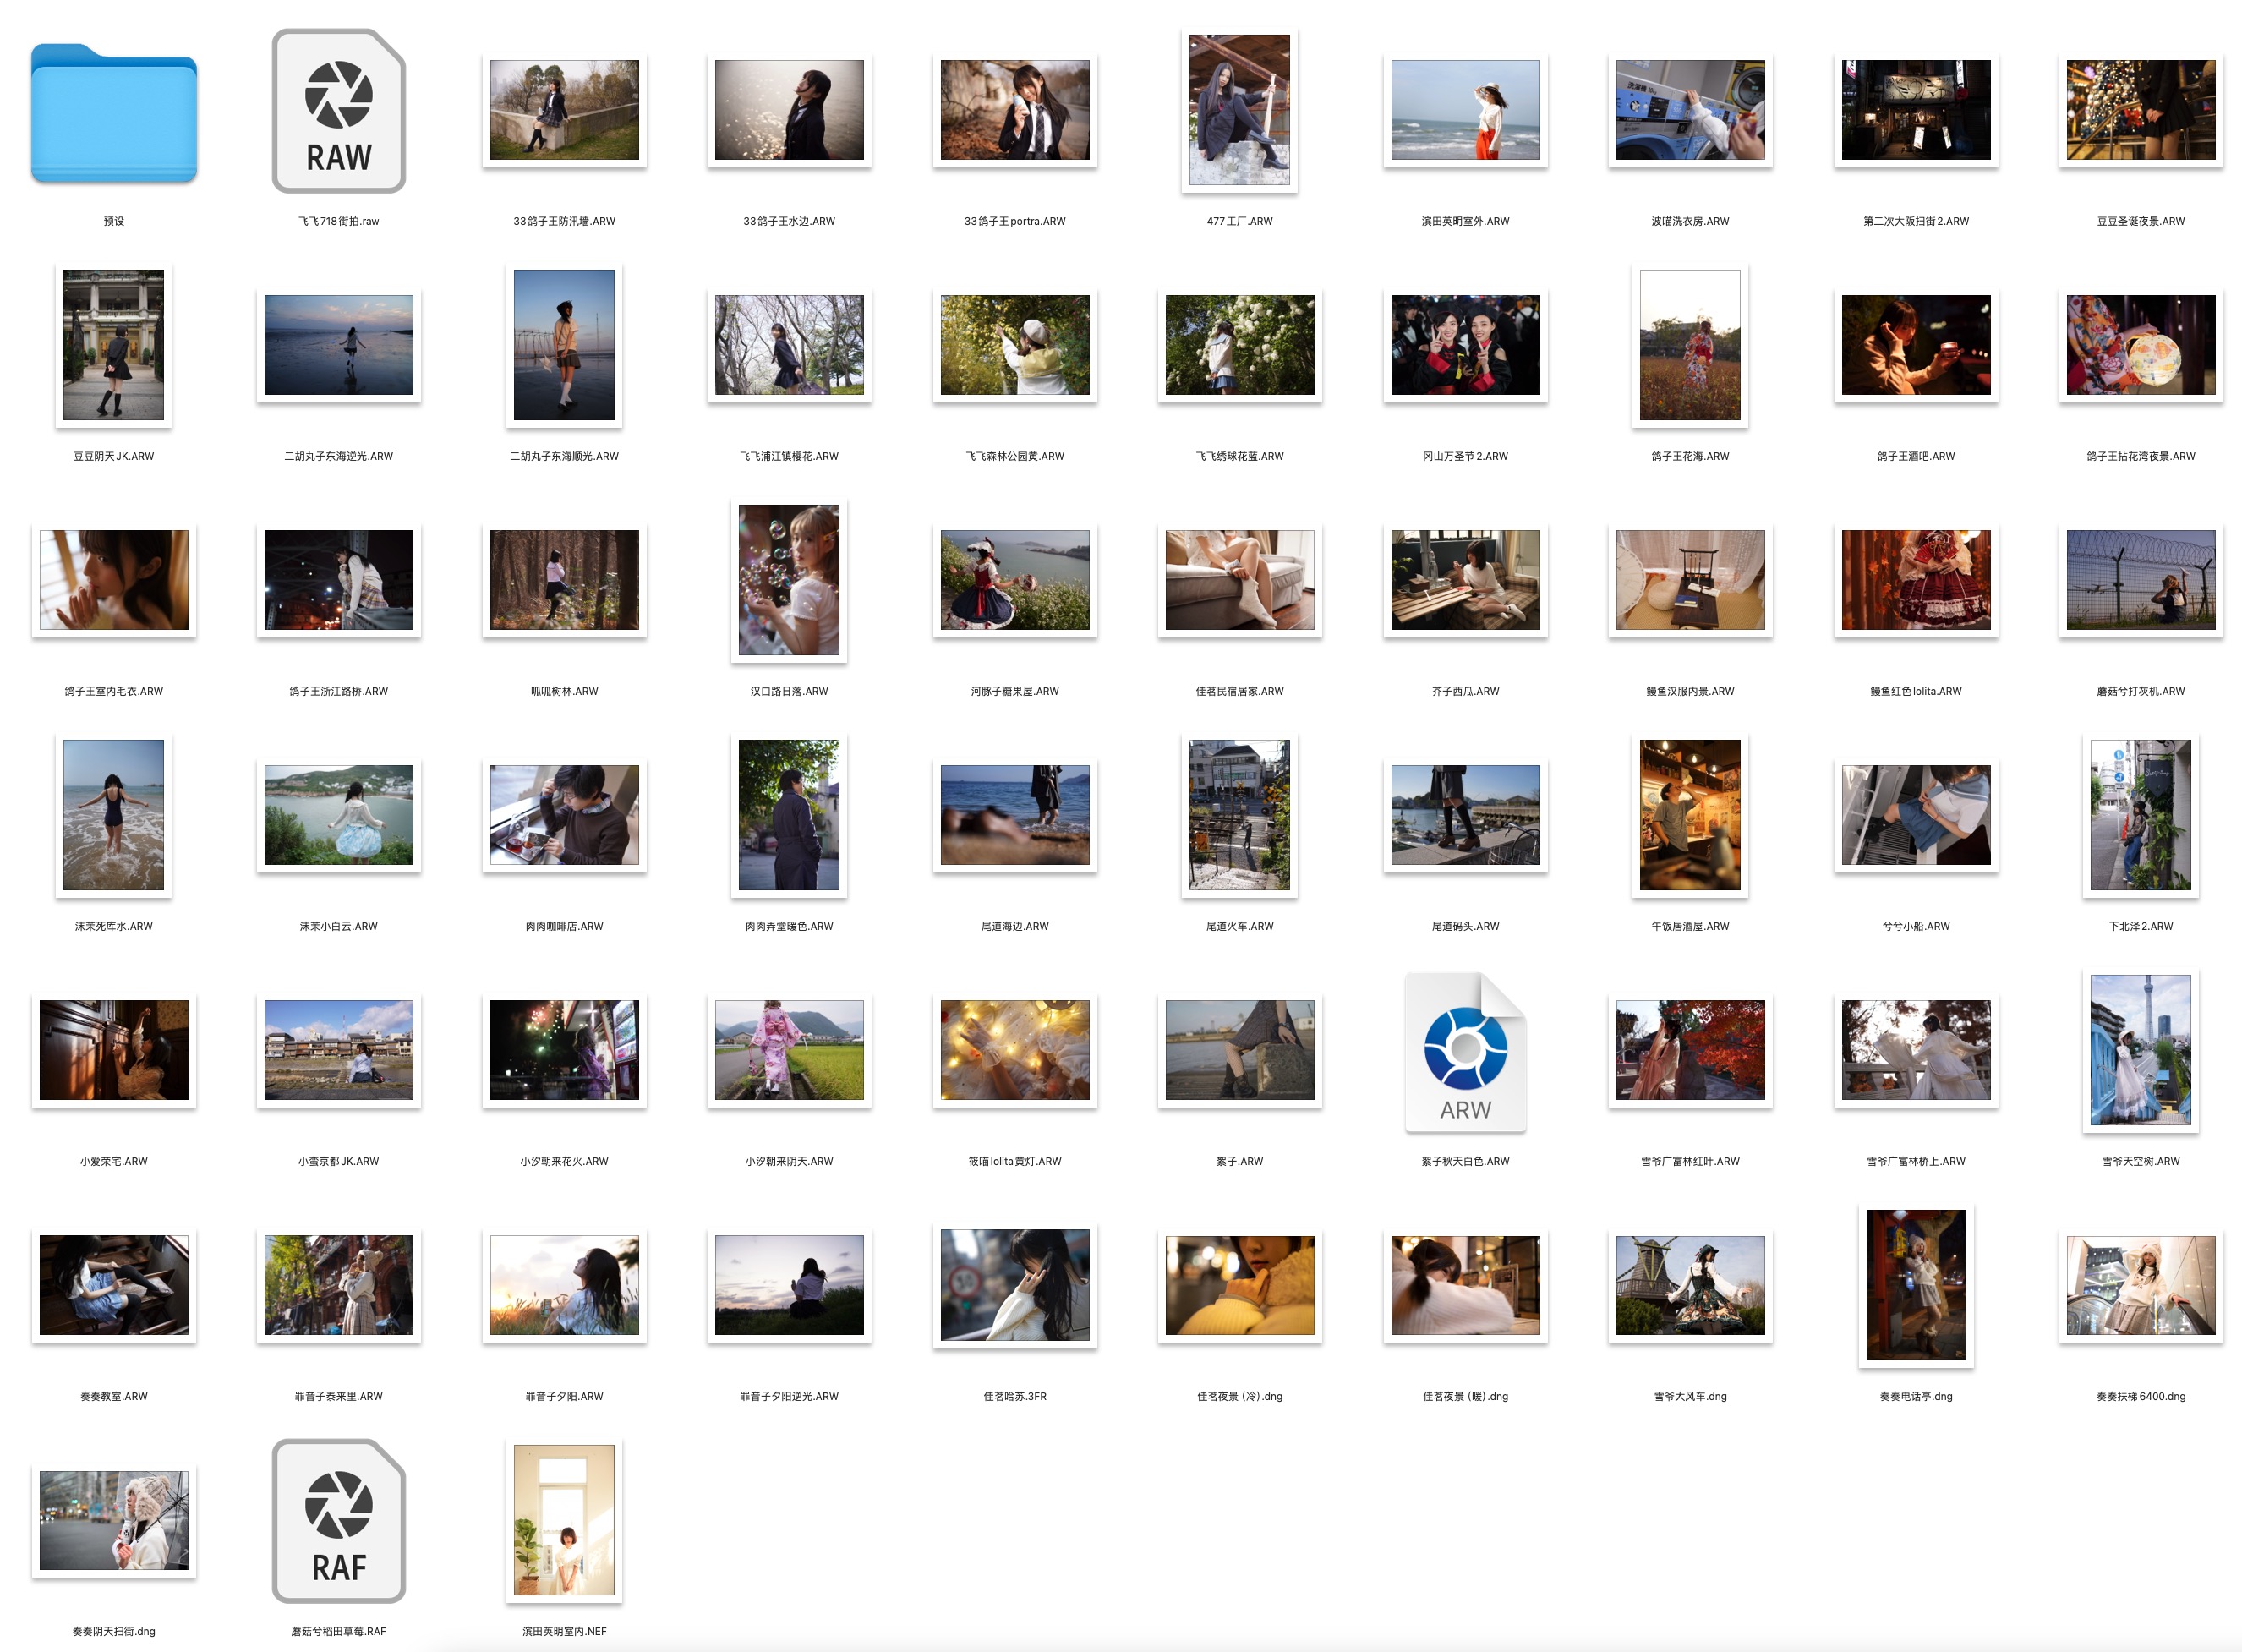Viewport: 2242px width, 1652px height.
Task: Pick the 小汐朝来花火.ARW fireworks thumbnail
Action: [564, 1050]
